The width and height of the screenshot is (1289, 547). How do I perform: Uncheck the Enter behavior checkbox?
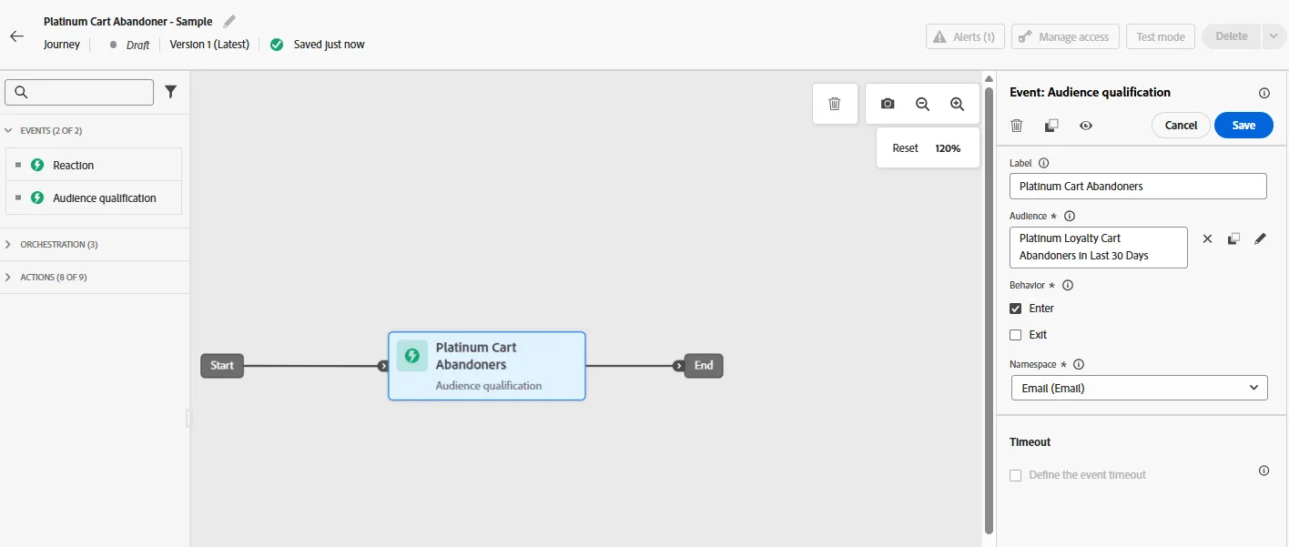coord(1016,309)
